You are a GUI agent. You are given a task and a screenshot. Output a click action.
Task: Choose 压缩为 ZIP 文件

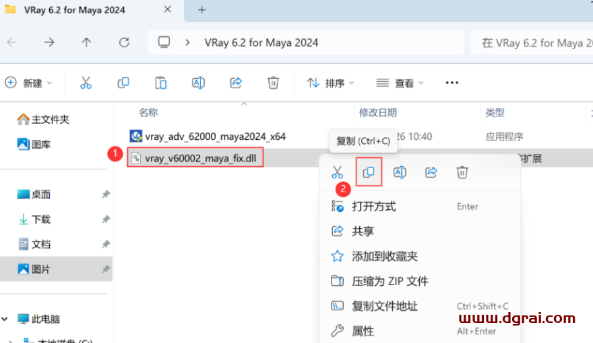coord(420,281)
